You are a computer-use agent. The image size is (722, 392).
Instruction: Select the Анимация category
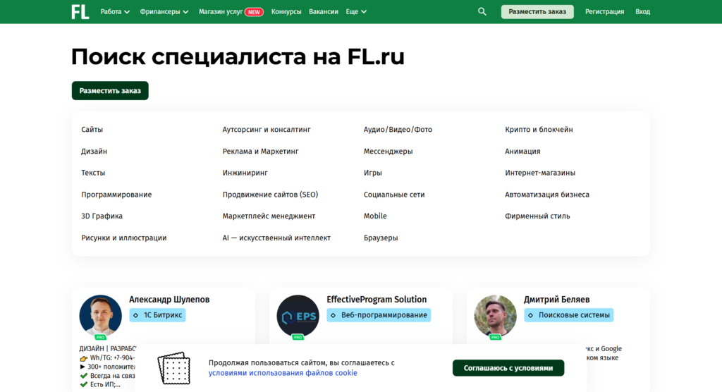tap(522, 151)
